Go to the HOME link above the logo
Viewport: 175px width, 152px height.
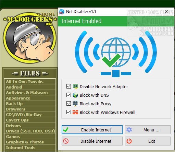coord(48,14)
